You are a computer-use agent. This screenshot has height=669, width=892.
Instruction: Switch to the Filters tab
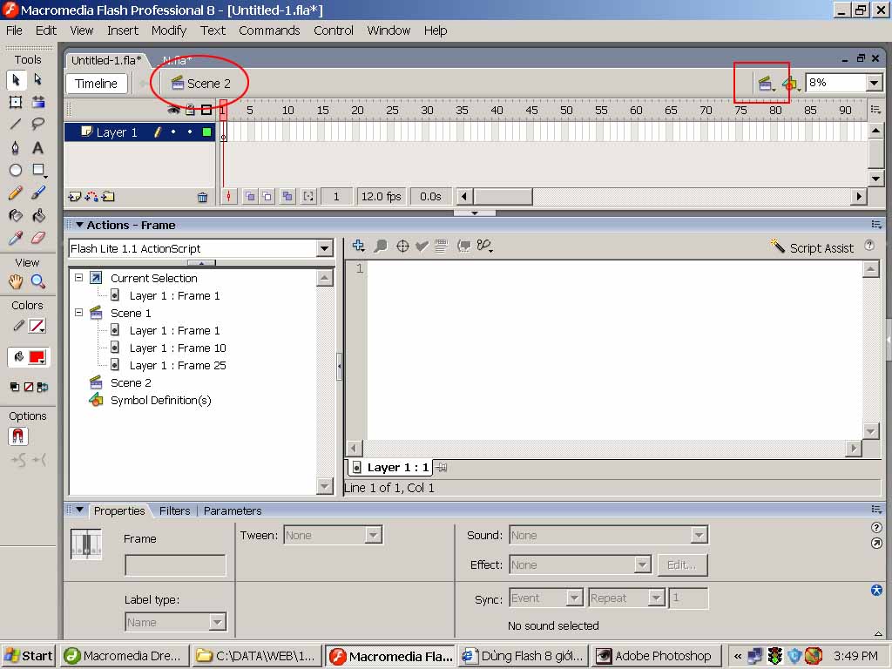point(174,510)
